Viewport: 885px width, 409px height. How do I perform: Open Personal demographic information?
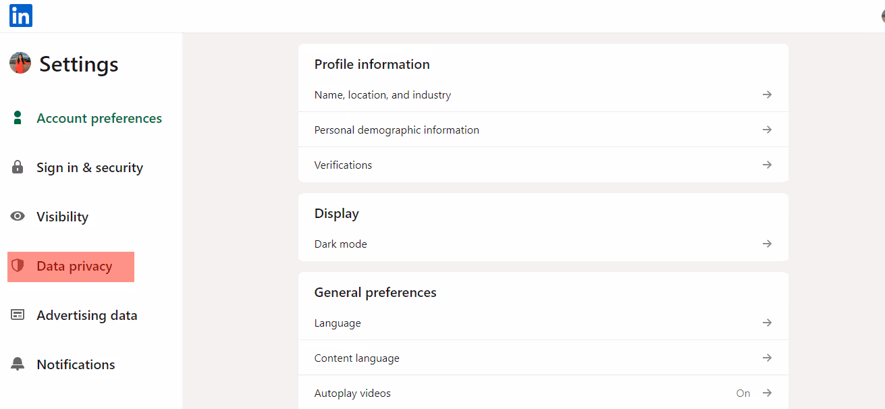click(396, 130)
